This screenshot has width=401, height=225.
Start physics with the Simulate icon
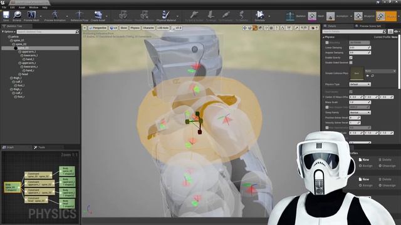pyautogui.click(x=259, y=15)
